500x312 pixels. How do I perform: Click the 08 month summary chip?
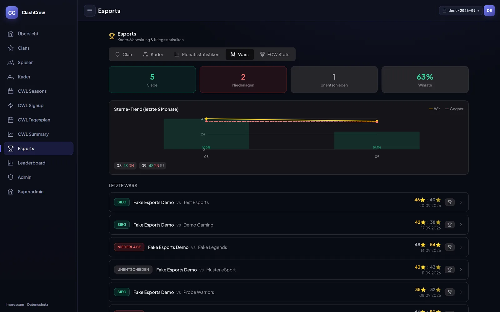point(125,166)
